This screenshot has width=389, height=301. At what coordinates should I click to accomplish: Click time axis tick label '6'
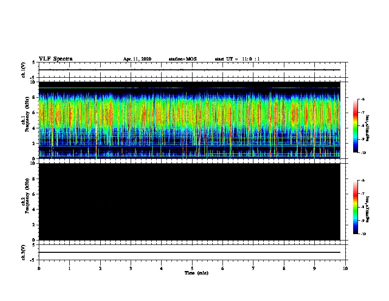click(222, 268)
